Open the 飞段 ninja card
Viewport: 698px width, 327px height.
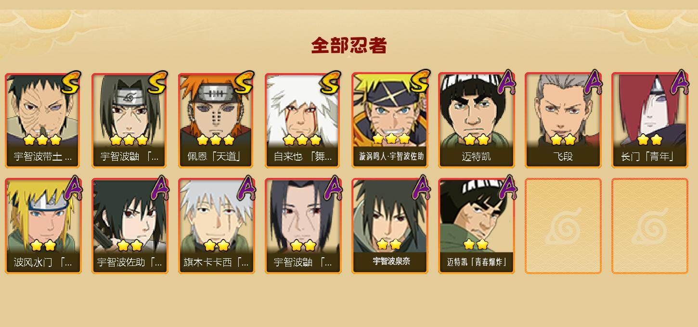(563, 120)
